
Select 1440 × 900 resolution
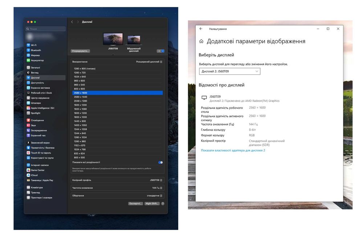point(118,121)
